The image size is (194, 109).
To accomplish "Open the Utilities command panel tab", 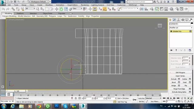I will click(191, 20).
